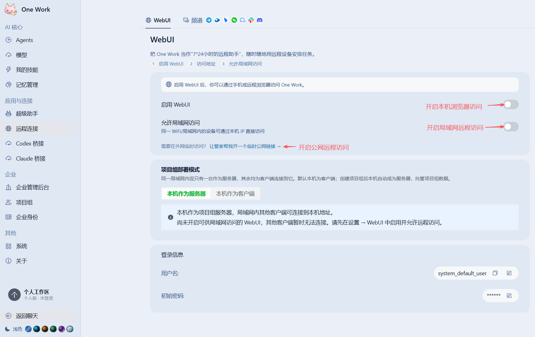Click the 登录信息 section heading
The image size is (535, 337).
click(172, 255)
